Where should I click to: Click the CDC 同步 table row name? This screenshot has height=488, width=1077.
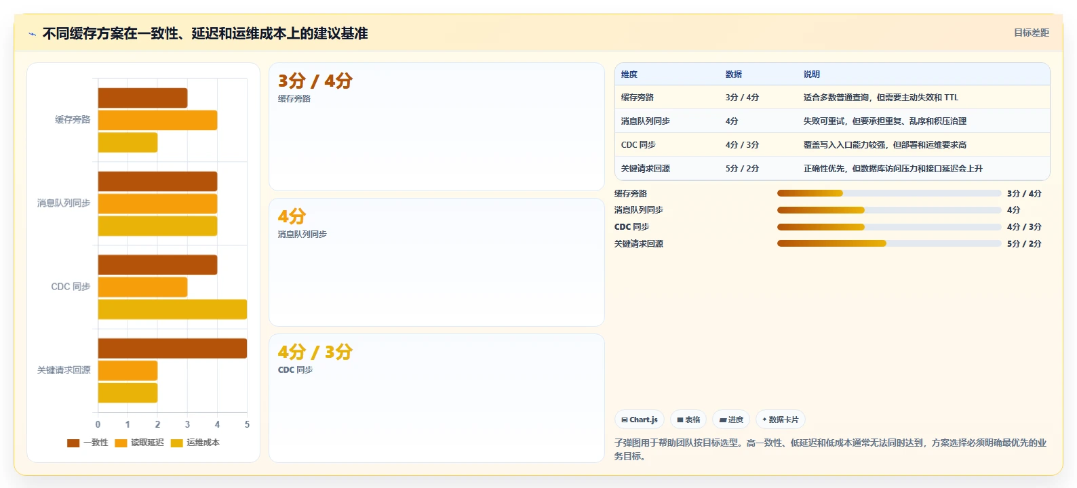pos(638,145)
